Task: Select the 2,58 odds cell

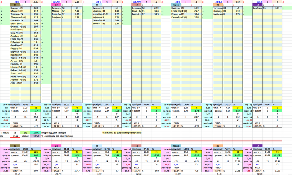Action: pos(196,17)
